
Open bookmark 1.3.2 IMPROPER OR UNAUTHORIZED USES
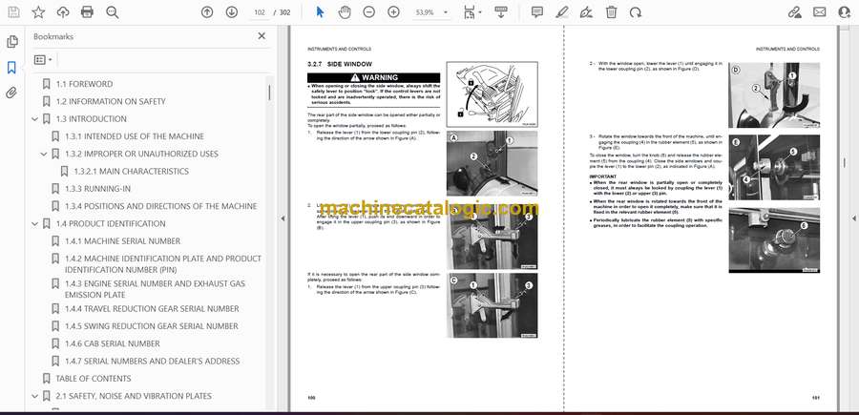[141, 154]
